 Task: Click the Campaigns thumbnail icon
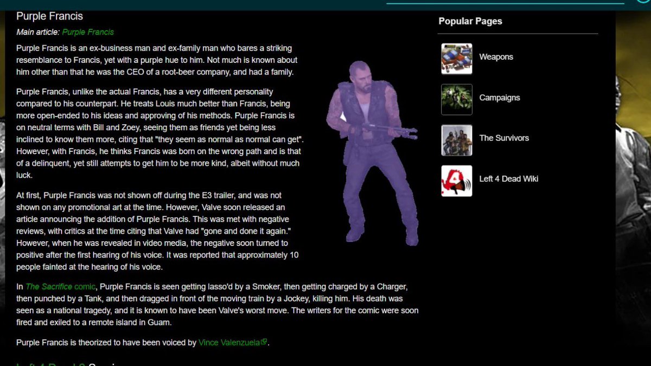457,99
